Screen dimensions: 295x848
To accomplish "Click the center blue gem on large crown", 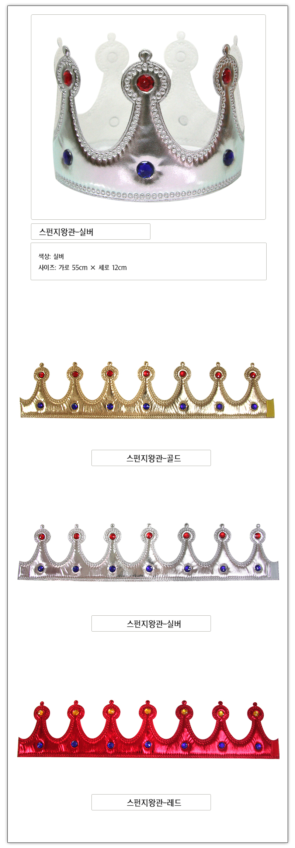I will pyautogui.click(x=145, y=170).
